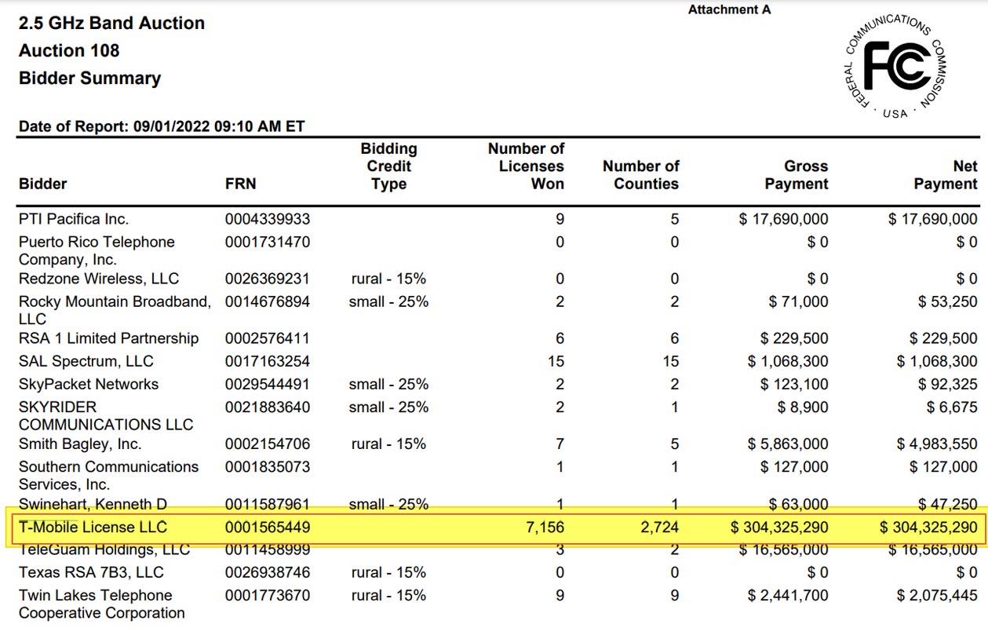988x628 pixels.
Task: Click FRN 0029544491
Action: [268, 384]
